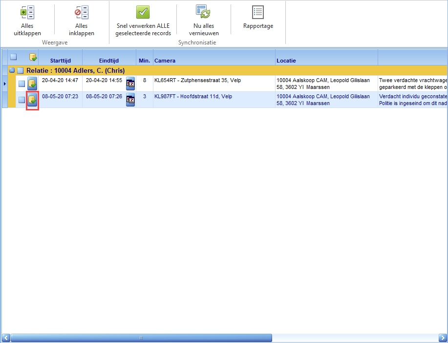The width and height of the screenshot is (448, 343).
Task: Click the horizontal scrollbar thumb
Action: pyautogui.click(x=141, y=338)
